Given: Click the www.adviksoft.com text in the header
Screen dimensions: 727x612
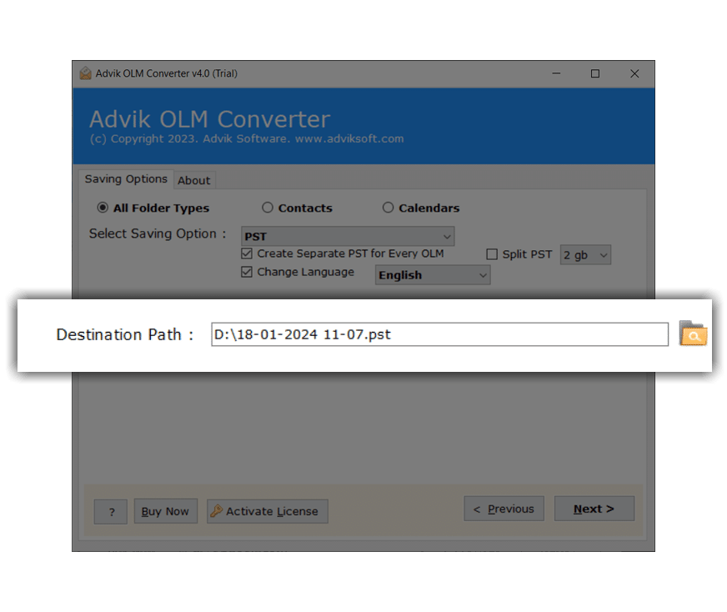Looking at the screenshot, I should click(x=349, y=138).
